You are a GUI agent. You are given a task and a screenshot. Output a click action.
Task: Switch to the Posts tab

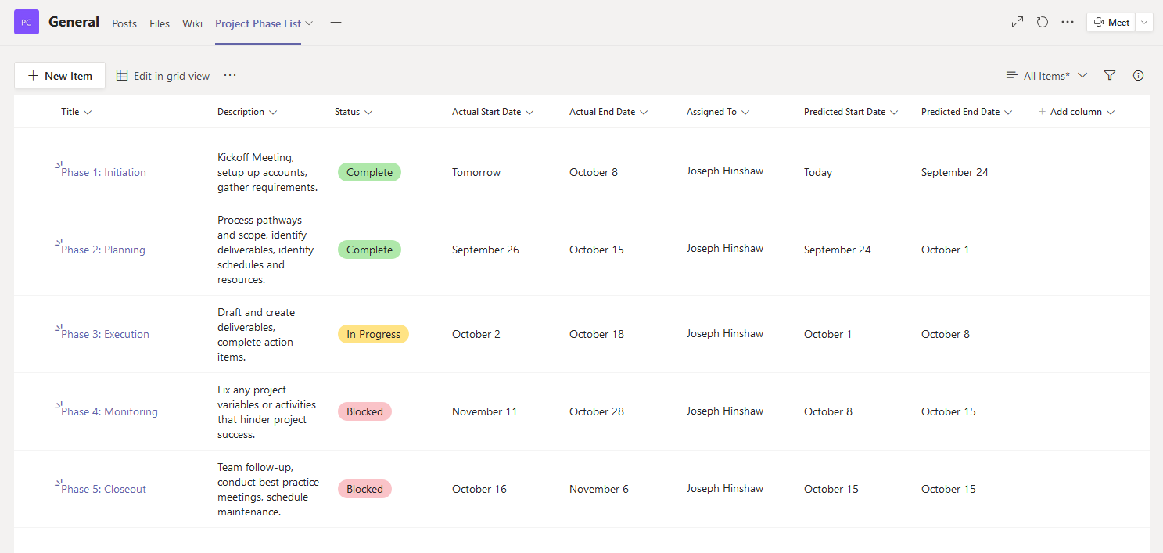pos(124,23)
